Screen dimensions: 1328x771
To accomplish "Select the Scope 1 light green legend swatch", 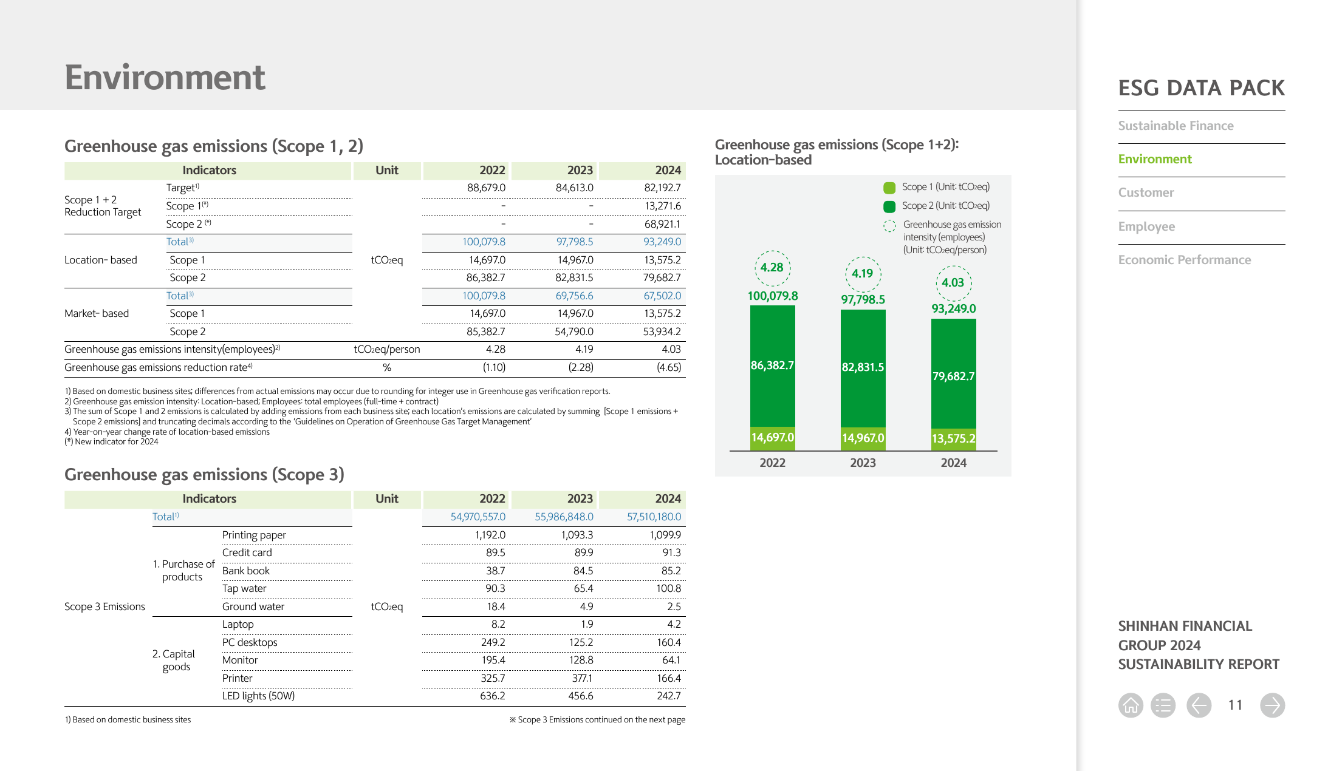I will tap(889, 188).
